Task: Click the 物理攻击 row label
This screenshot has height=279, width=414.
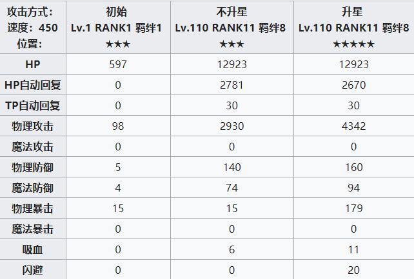Action: [33, 126]
